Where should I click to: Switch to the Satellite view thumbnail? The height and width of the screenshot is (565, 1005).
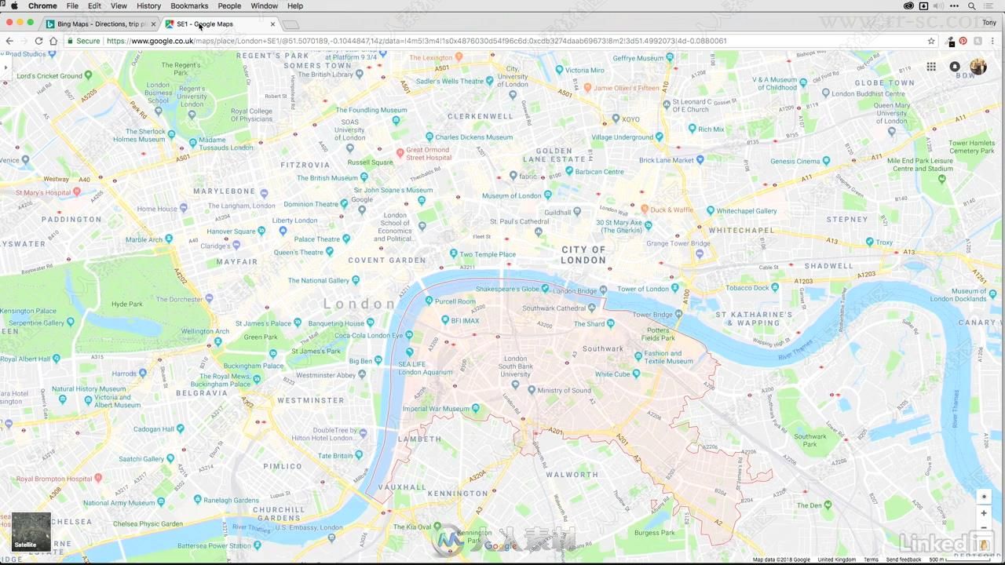coord(31,531)
